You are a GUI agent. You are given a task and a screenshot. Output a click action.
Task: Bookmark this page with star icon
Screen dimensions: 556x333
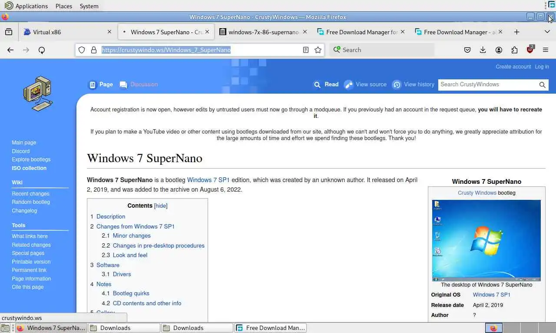point(318,50)
